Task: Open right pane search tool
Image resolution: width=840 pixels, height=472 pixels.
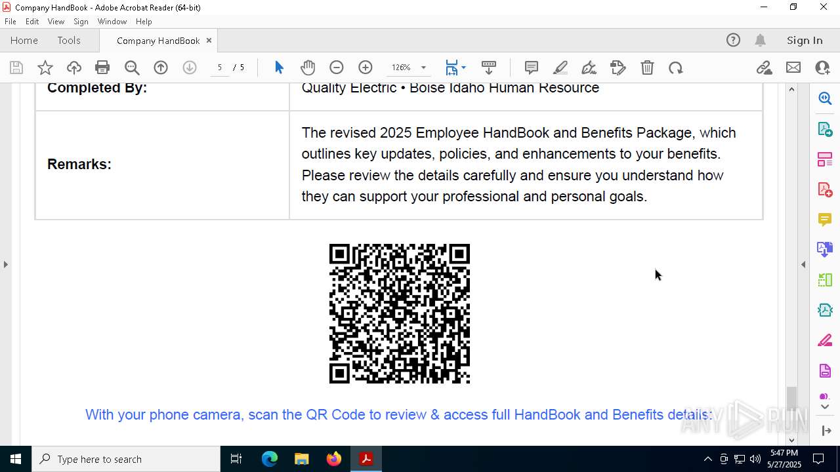Action: coord(825,98)
